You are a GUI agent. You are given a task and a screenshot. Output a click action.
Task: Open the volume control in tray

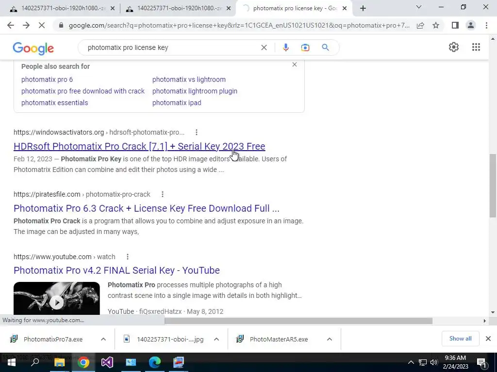[434, 362]
